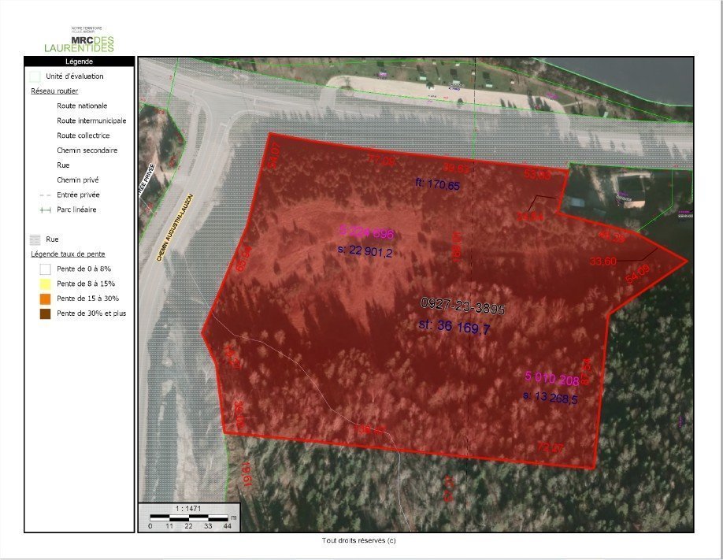The image size is (723, 560).
Task: Click the Chemin secondaire legend entry
Action: 87,150
